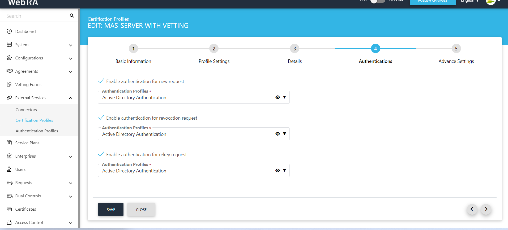The height and width of the screenshot is (230, 508).
Task: View the new request authentication profile eye icon
Action: tap(278, 97)
